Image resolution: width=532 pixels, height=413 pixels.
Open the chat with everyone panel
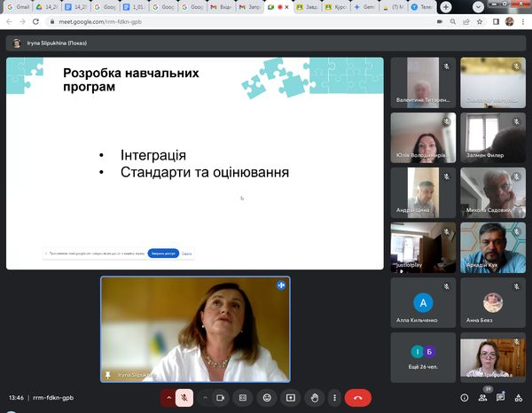(501, 398)
